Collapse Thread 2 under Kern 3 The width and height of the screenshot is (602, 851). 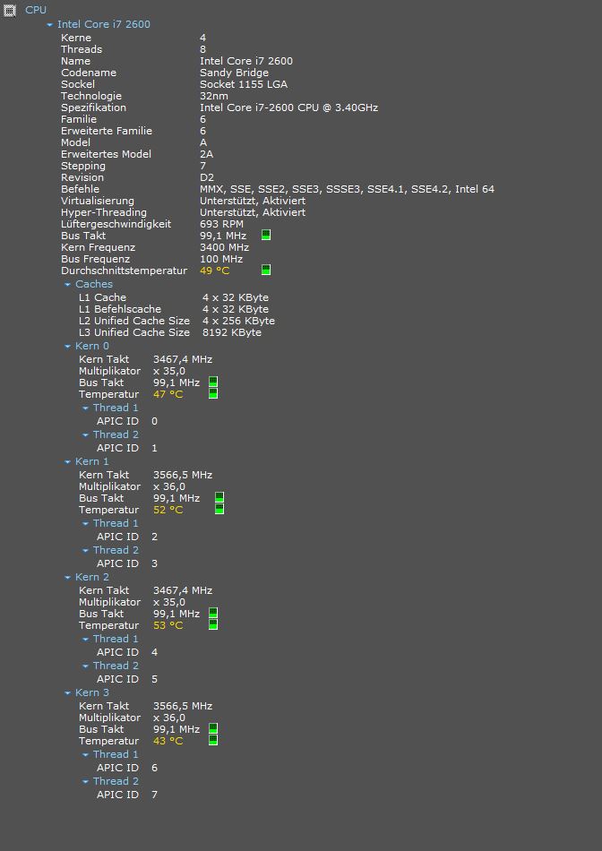pos(86,781)
